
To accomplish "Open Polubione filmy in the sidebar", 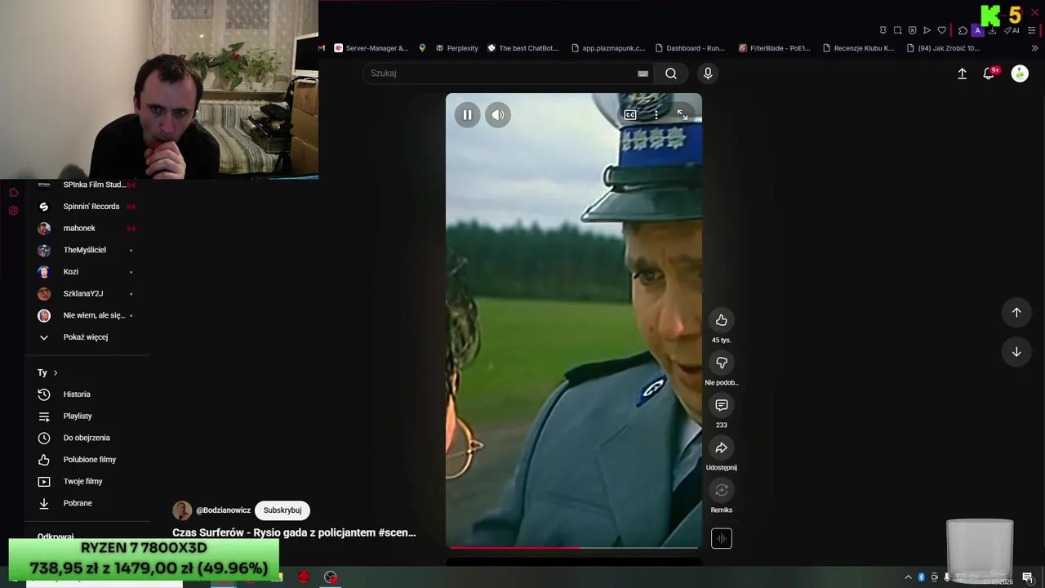I will [87, 460].
